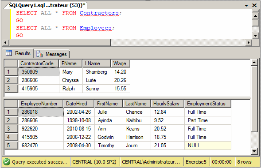Click the DateHired cell 1998-10-08
Viewport: 261px width, 168px height.
(79, 120)
